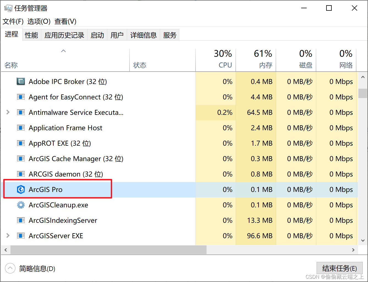
Task: Click the Application Frame Host process icon
Action: (21, 128)
